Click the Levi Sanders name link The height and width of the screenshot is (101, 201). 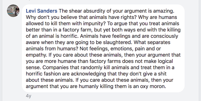pyautogui.click(x=42, y=11)
